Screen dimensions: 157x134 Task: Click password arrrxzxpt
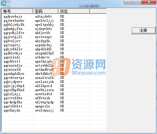[44, 37]
